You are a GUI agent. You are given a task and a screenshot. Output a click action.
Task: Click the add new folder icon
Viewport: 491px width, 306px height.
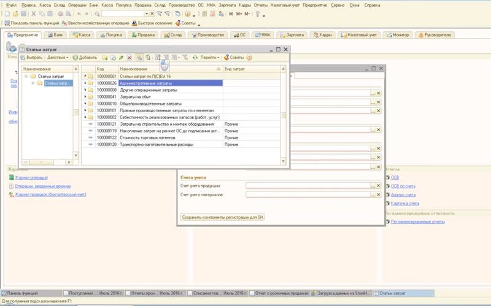coord(104,58)
